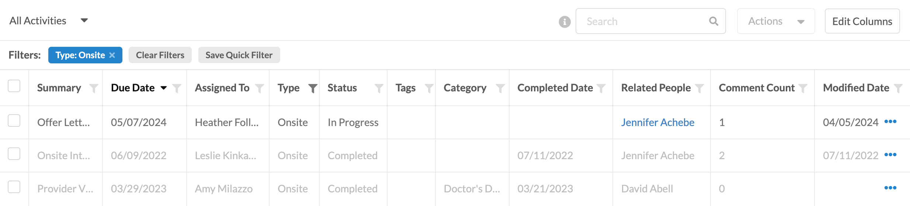
Task: Sort by Comment Count column header
Action: (x=757, y=88)
